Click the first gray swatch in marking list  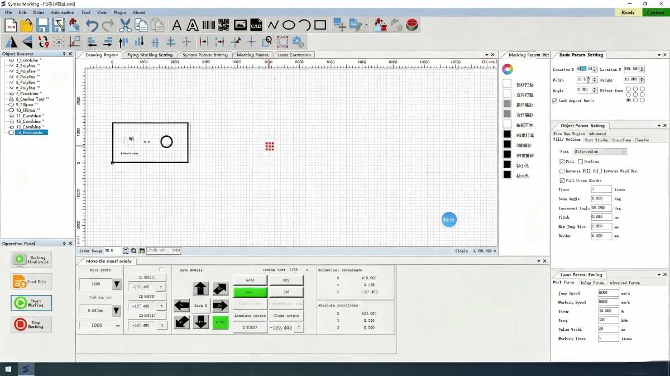[x=507, y=104]
